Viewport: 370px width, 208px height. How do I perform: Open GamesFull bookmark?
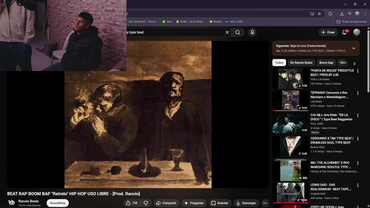pyautogui.click(x=143, y=22)
